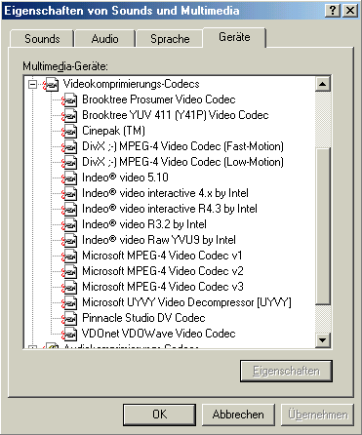Select Indeo video interactive R4.3 by Intel
The image size is (362, 435).
(x=170, y=209)
